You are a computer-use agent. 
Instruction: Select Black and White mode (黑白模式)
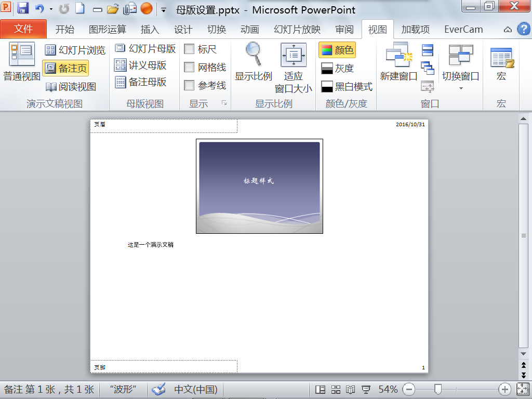[347, 87]
